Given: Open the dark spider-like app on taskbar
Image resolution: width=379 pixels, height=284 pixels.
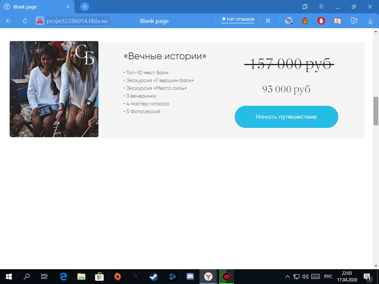Looking at the screenshot, I should coord(136,277).
